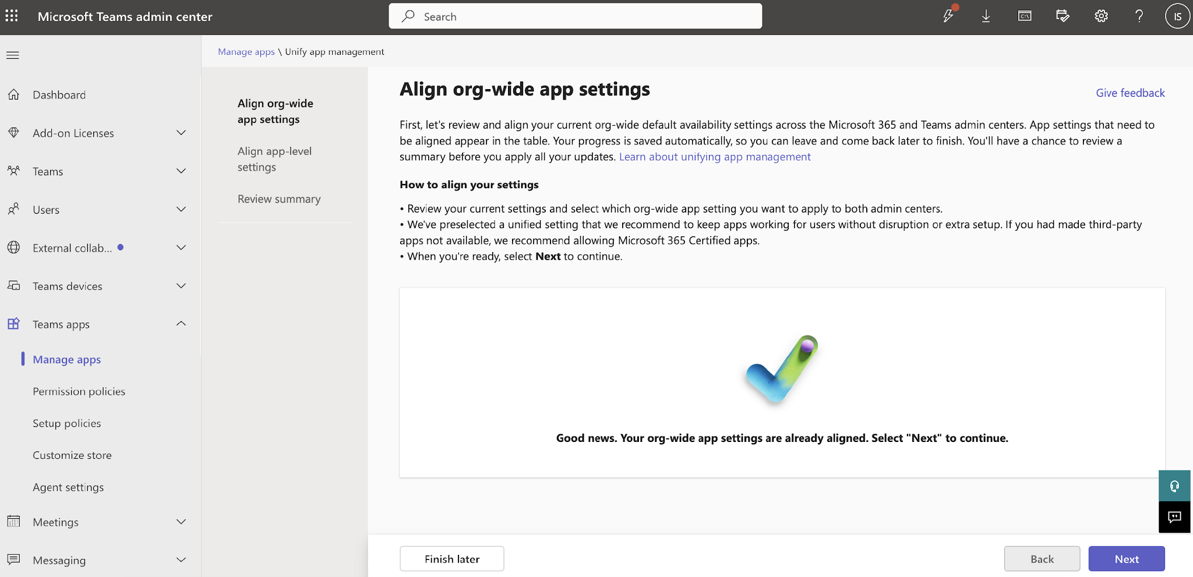1193x577 pixels.
Task: Open the lightning bolt notifications icon
Action: 948,16
